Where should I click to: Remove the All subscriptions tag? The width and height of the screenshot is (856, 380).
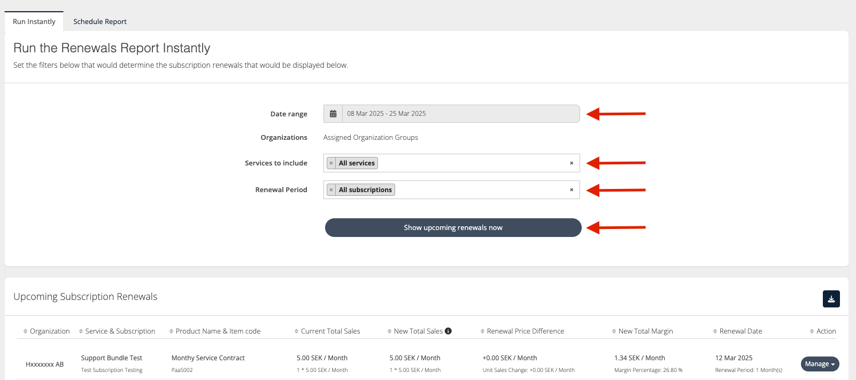pos(331,190)
